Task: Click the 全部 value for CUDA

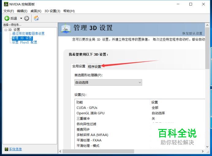Action: tap(155, 108)
